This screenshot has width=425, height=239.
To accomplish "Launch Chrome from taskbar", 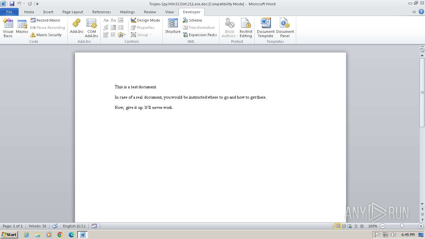I will click(x=60, y=235).
